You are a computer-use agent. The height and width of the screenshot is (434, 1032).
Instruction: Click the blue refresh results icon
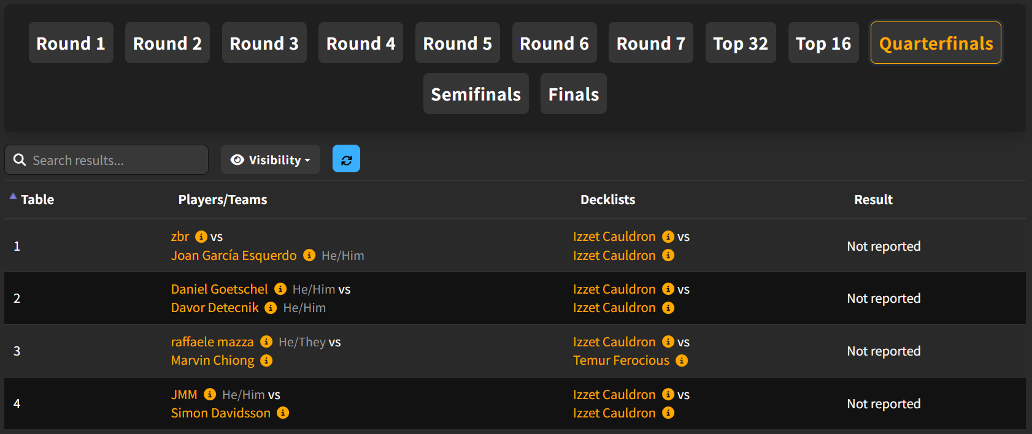[346, 159]
